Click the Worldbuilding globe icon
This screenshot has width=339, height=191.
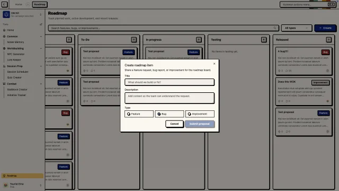point(4,48)
